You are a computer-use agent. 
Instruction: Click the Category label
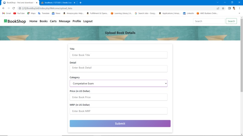pos(75,77)
